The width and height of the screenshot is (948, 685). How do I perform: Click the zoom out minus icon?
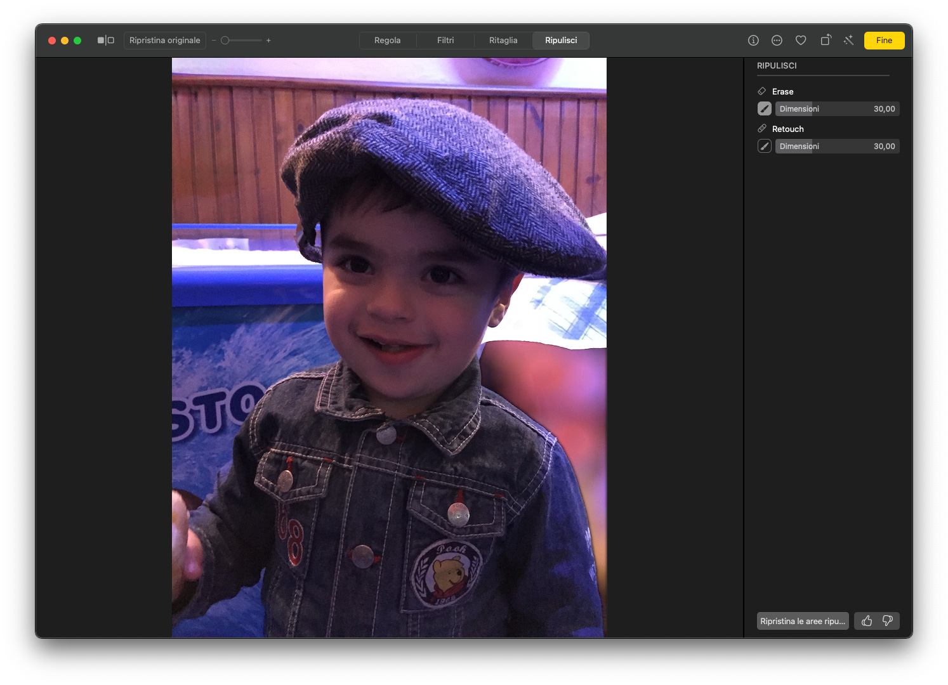214,41
